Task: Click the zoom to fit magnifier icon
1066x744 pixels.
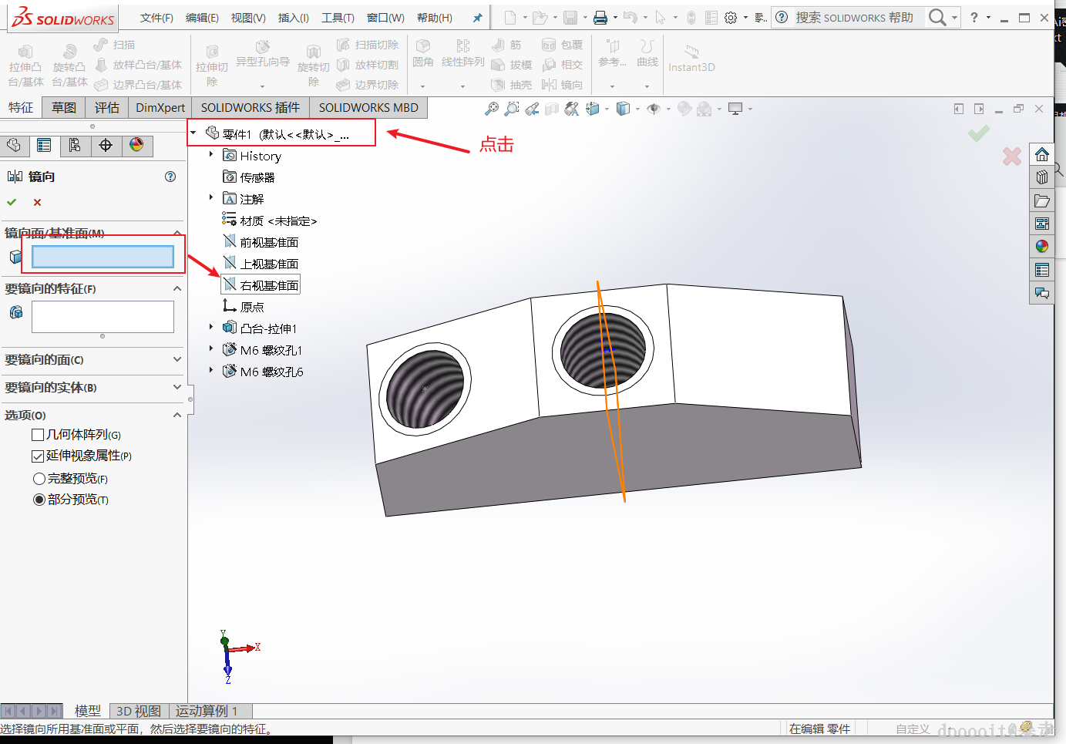Action: point(491,109)
